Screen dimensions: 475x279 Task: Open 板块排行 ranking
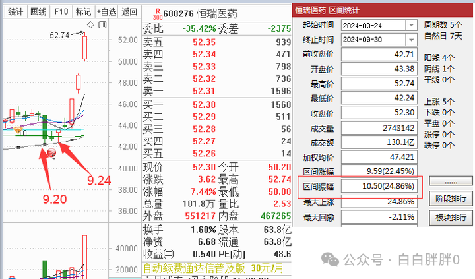(x=451, y=218)
